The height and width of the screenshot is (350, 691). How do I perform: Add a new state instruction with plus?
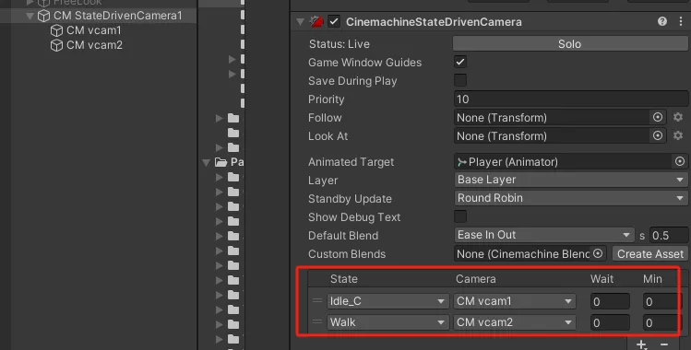coord(641,344)
